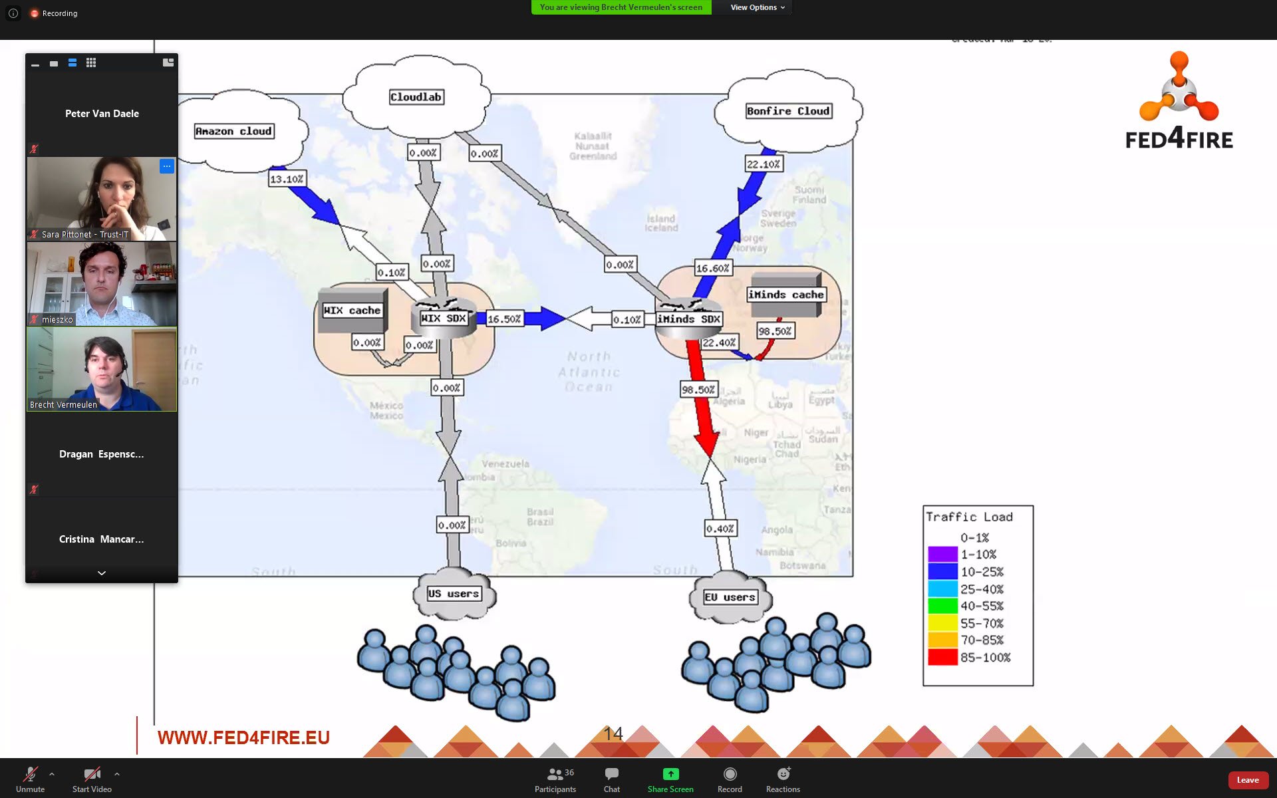Click the 13.10% link label
Image resolution: width=1277 pixels, height=798 pixels.
(287, 178)
